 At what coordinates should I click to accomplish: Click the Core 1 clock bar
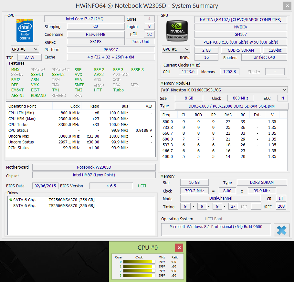pos(139,266)
